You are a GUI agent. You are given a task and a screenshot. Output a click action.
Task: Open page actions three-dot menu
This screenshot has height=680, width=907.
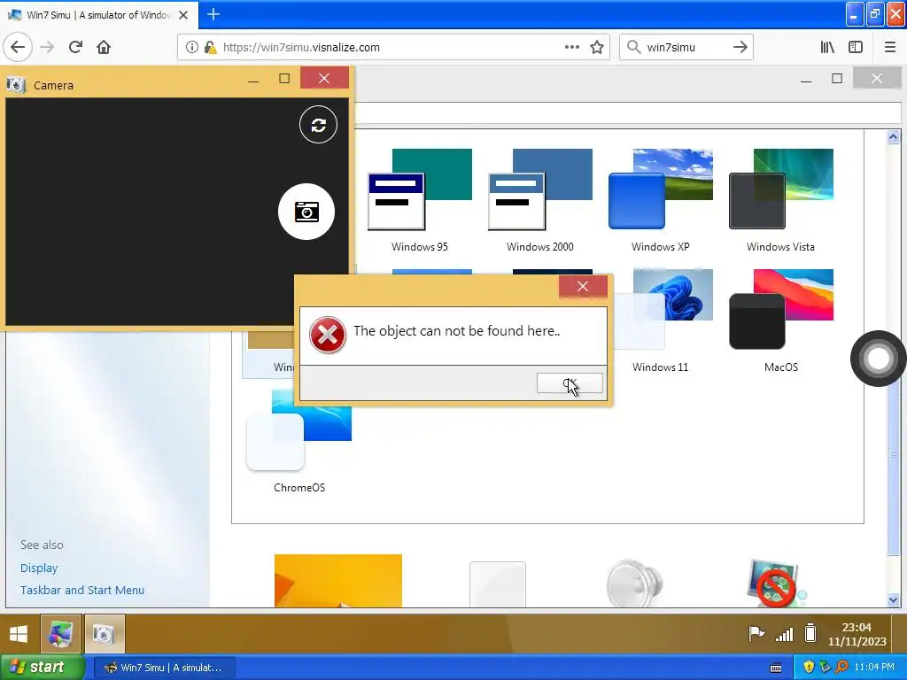pos(571,47)
